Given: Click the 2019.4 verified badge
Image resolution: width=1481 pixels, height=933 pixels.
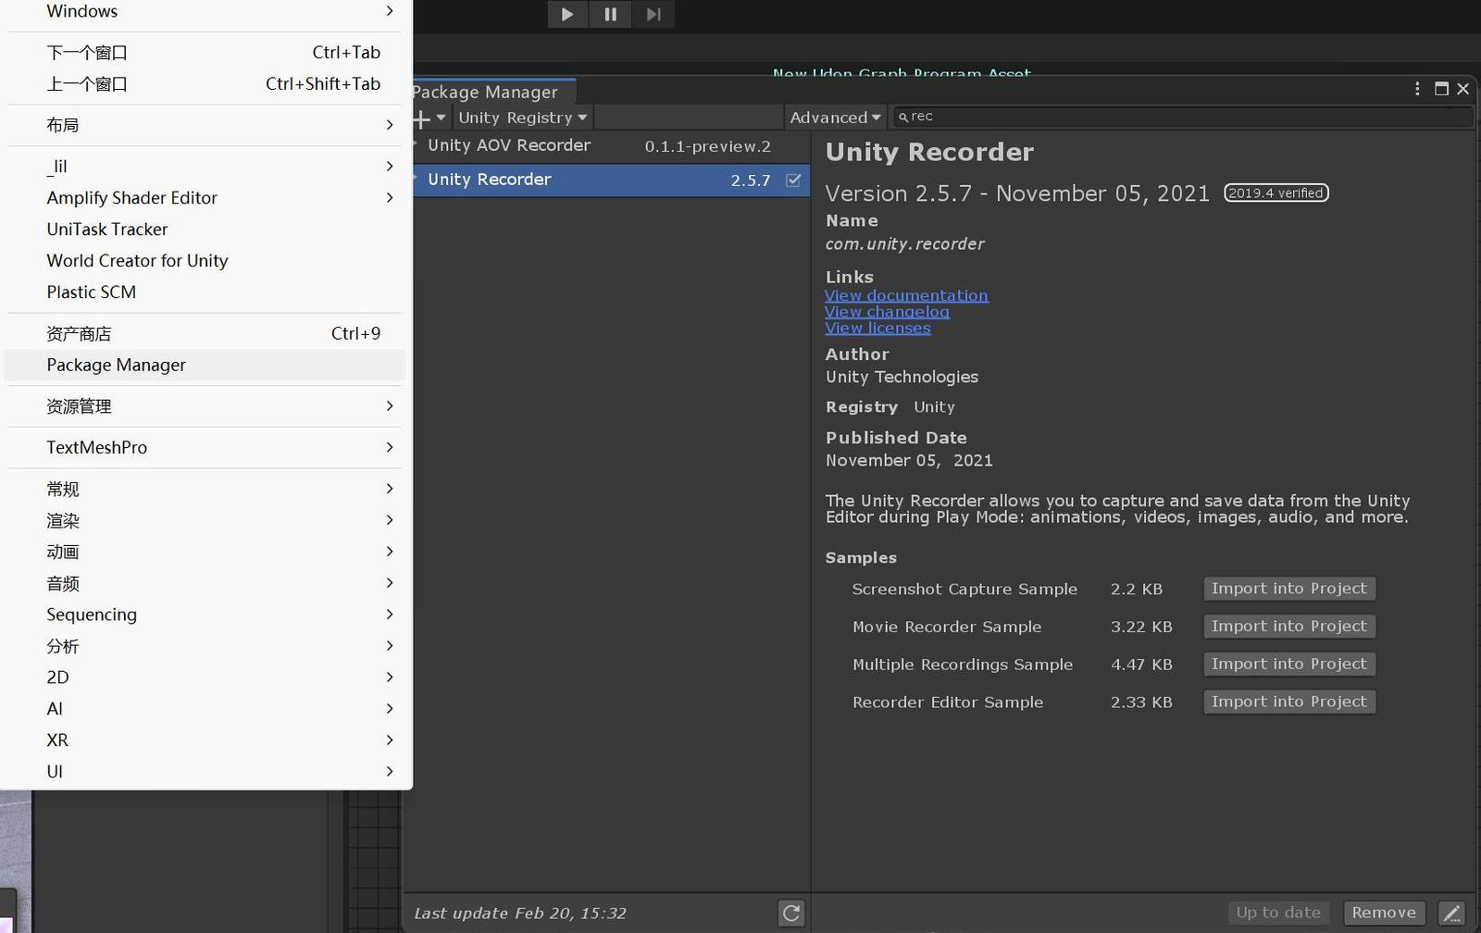Looking at the screenshot, I should click(1276, 193).
